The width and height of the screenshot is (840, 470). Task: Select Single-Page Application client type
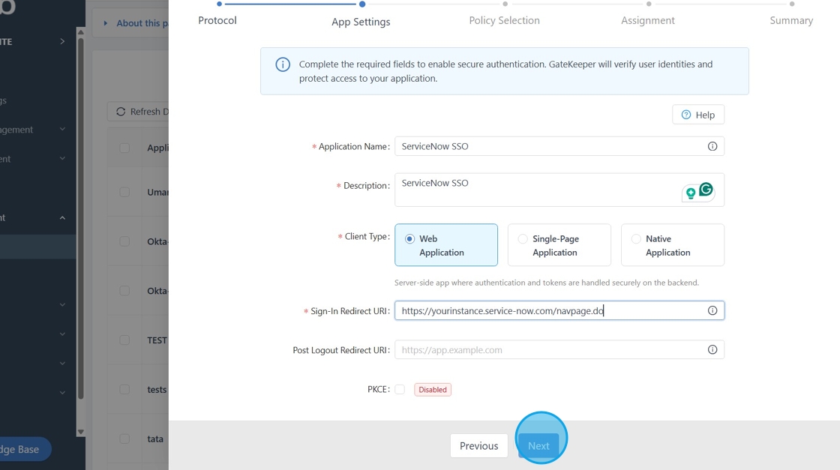[559, 245]
